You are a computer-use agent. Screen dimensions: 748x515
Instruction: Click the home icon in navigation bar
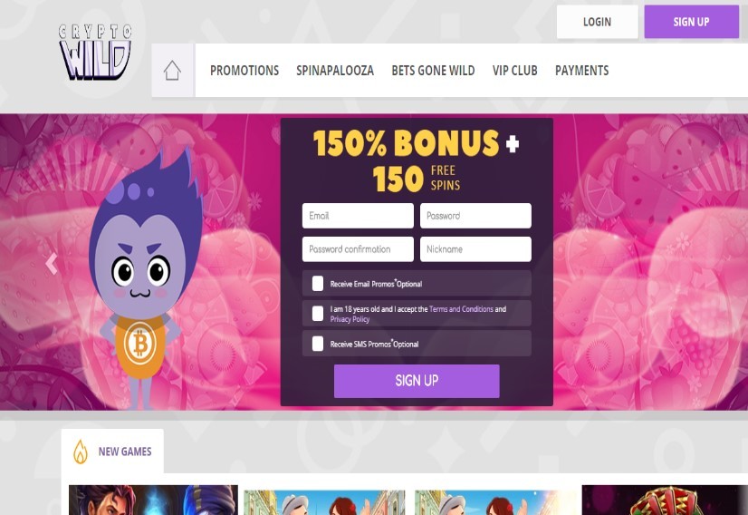point(172,71)
